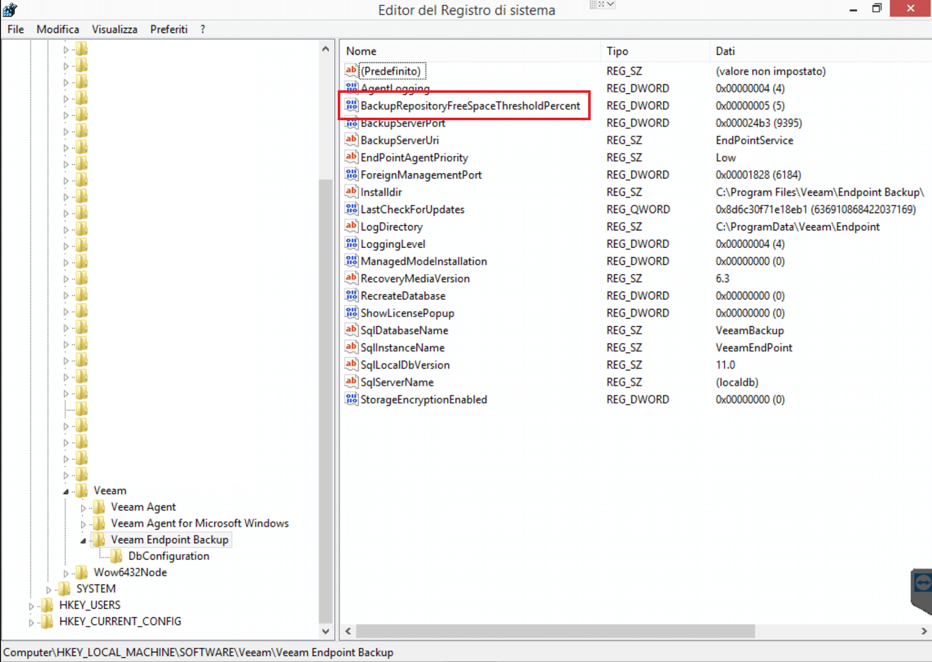Click the LastCheckForUpdates QWORD icon
This screenshot has width=932, height=662.
(x=351, y=208)
